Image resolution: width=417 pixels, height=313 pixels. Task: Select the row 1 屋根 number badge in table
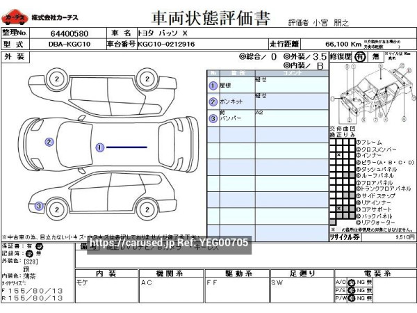[213, 86]
